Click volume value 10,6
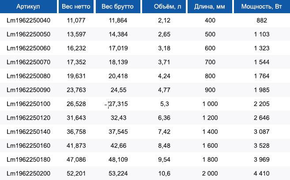Screen dimensions: 290x180 [x=164, y=173]
